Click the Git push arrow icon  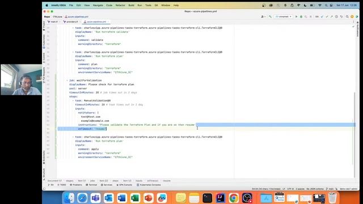[331, 16]
